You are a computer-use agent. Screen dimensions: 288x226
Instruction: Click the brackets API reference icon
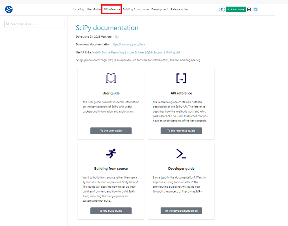(181, 78)
